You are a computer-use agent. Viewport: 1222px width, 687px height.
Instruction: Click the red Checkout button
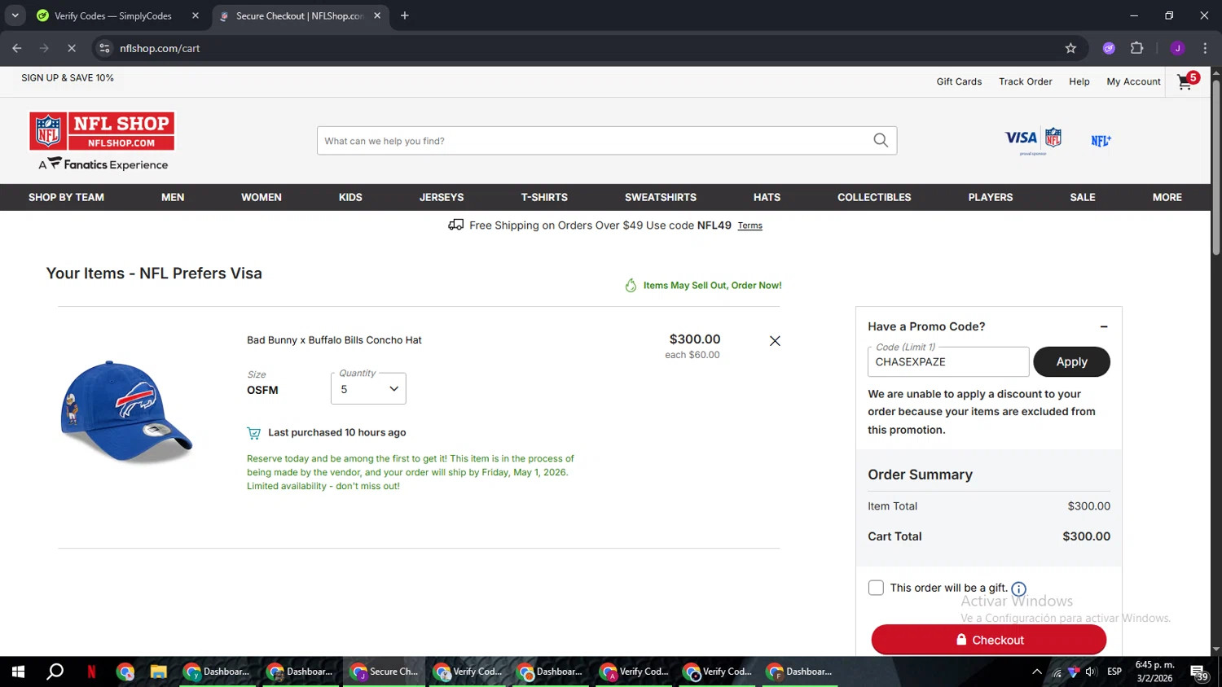point(989,640)
